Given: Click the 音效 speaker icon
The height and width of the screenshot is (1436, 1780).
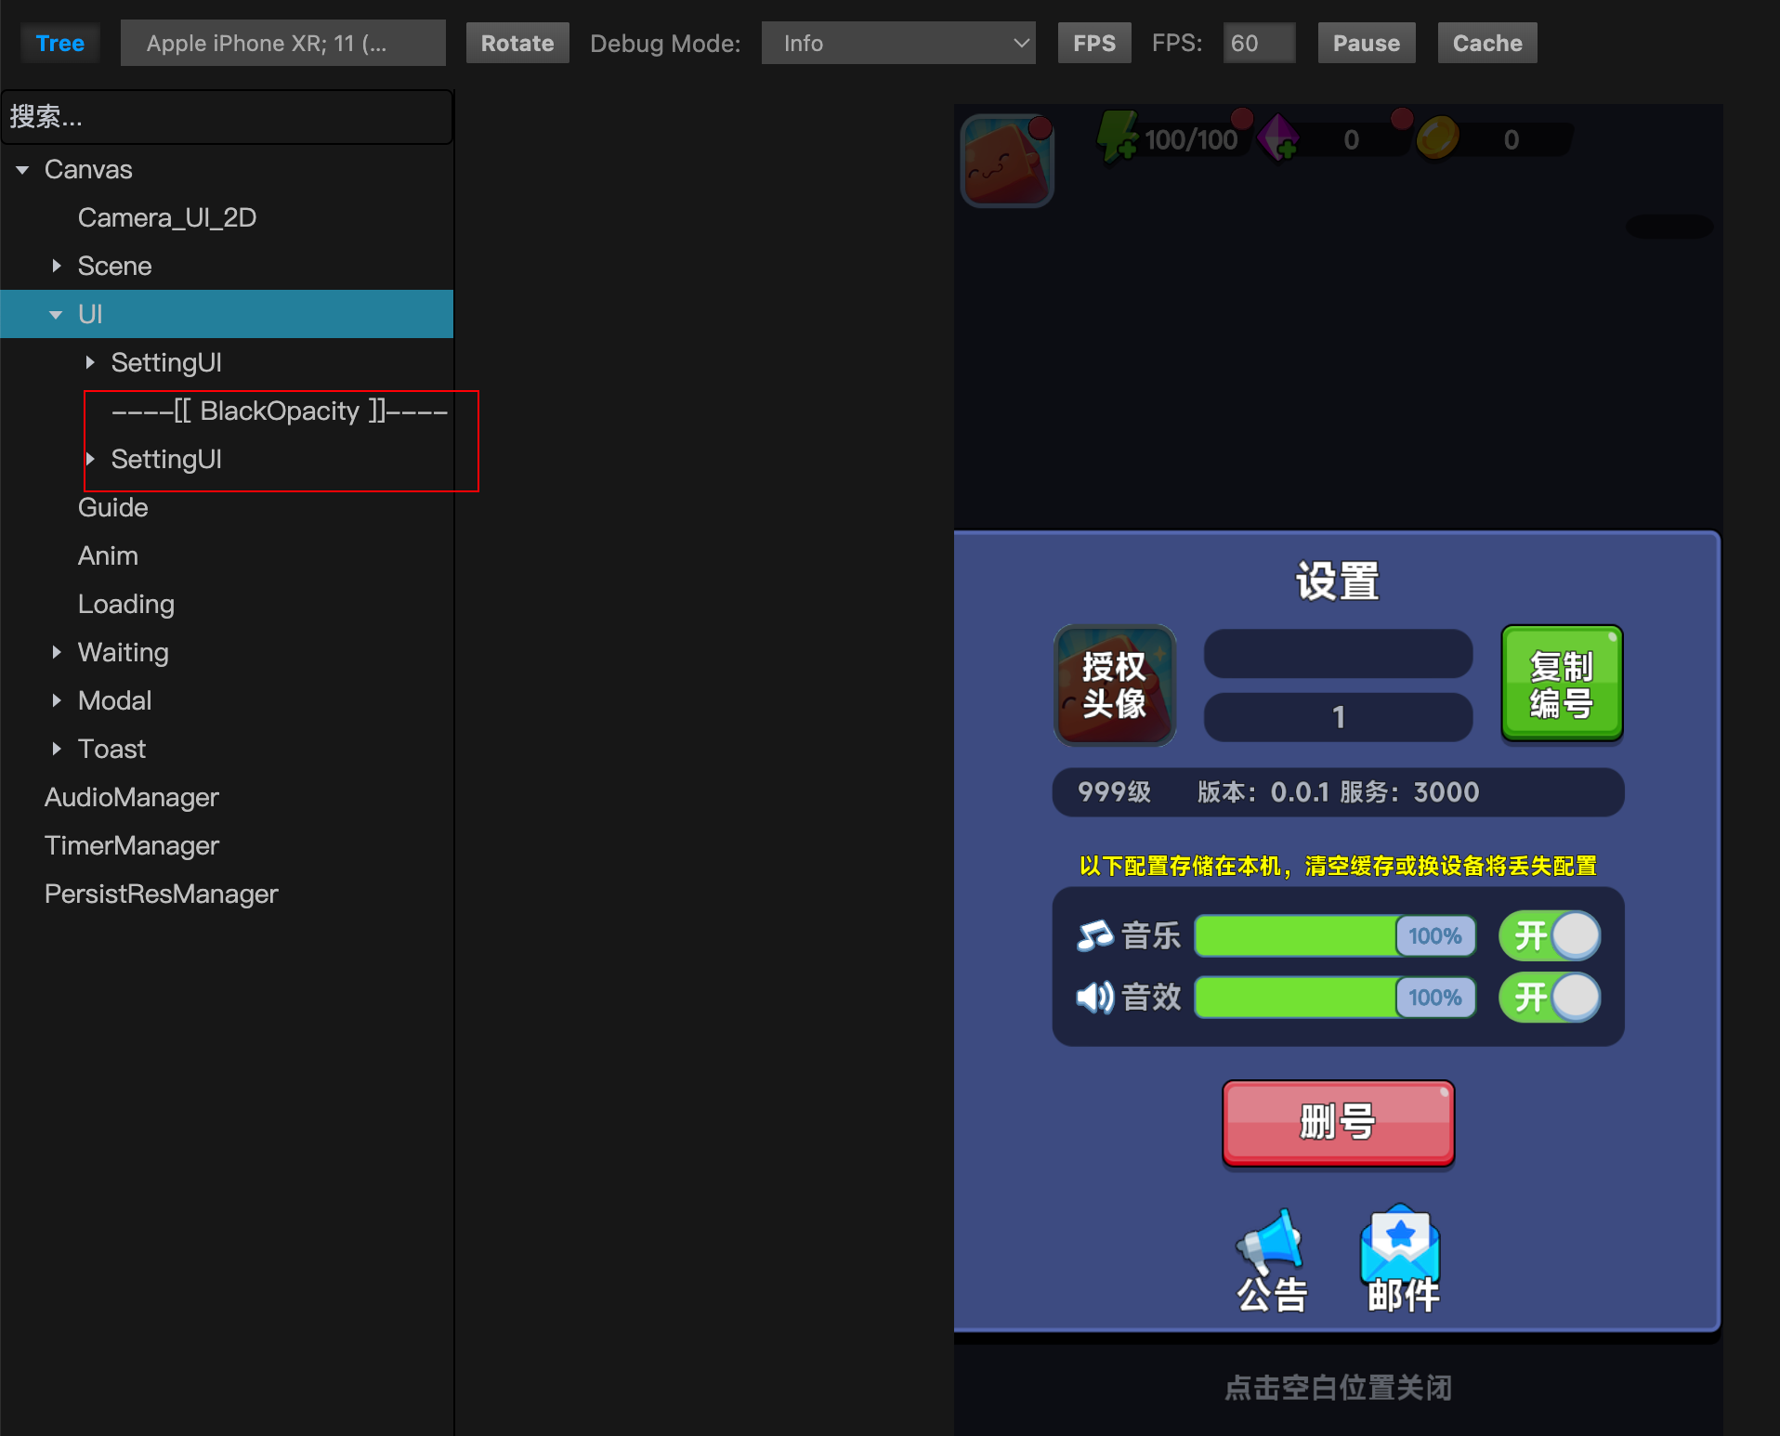Looking at the screenshot, I should coord(1095,998).
